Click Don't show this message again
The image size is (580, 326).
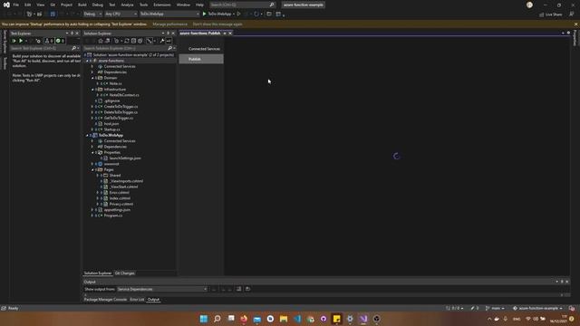coord(217,24)
